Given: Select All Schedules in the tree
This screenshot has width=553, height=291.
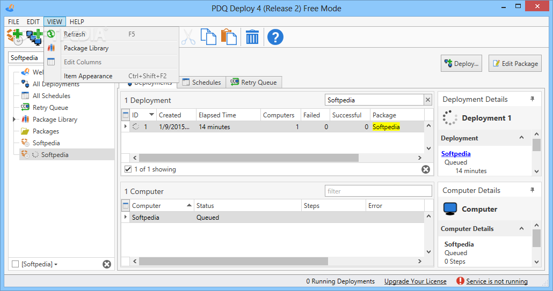Looking at the screenshot, I should 51,96.
